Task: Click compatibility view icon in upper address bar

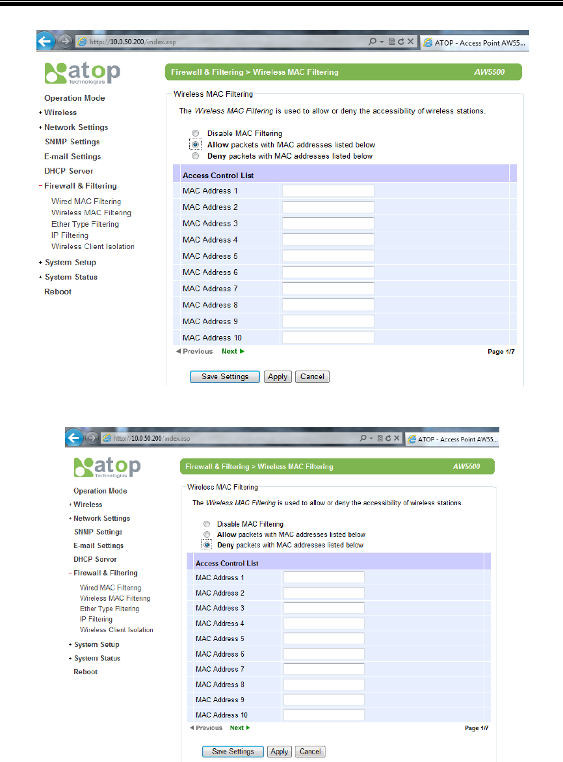Action: pos(392,42)
